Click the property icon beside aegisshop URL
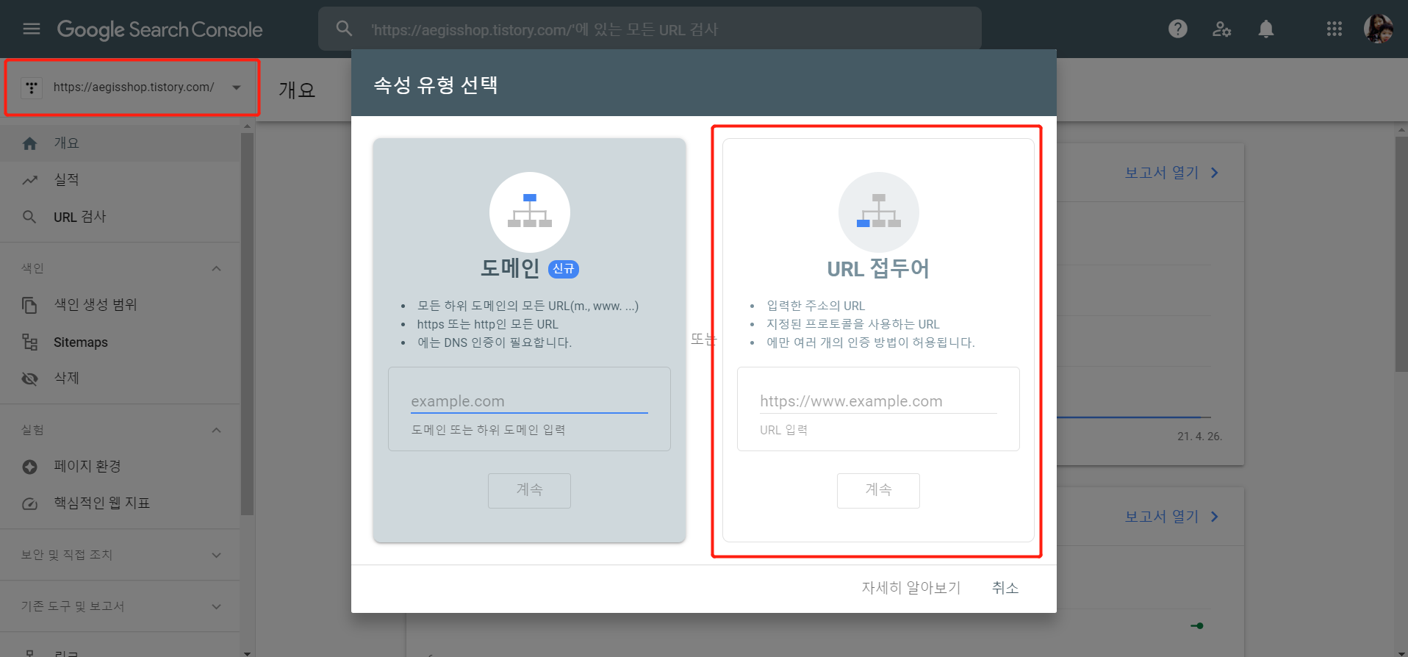The width and height of the screenshot is (1408, 657). (32, 87)
